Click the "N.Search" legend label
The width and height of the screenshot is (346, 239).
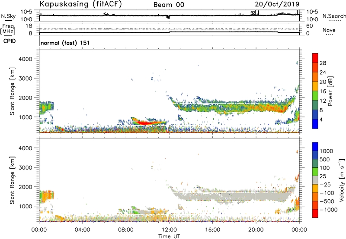334,16
